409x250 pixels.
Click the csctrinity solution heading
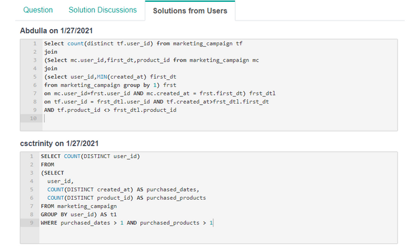pos(59,143)
